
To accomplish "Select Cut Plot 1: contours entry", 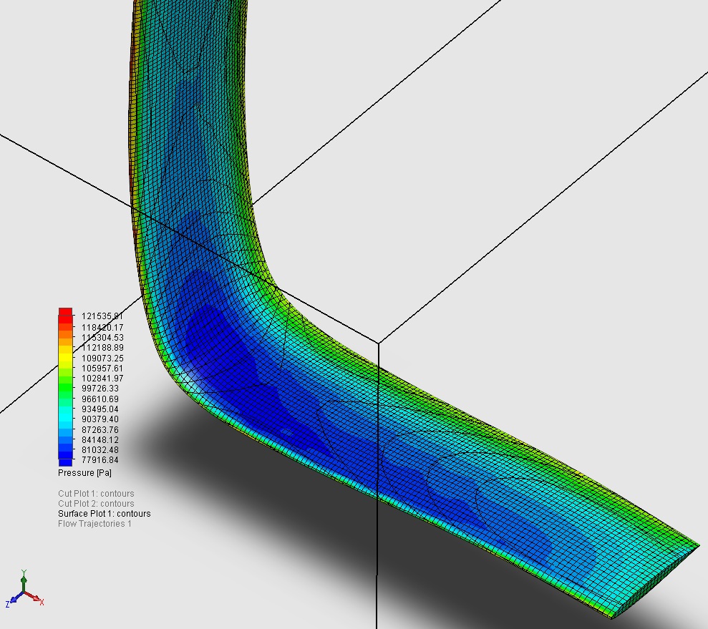I will point(96,494).
